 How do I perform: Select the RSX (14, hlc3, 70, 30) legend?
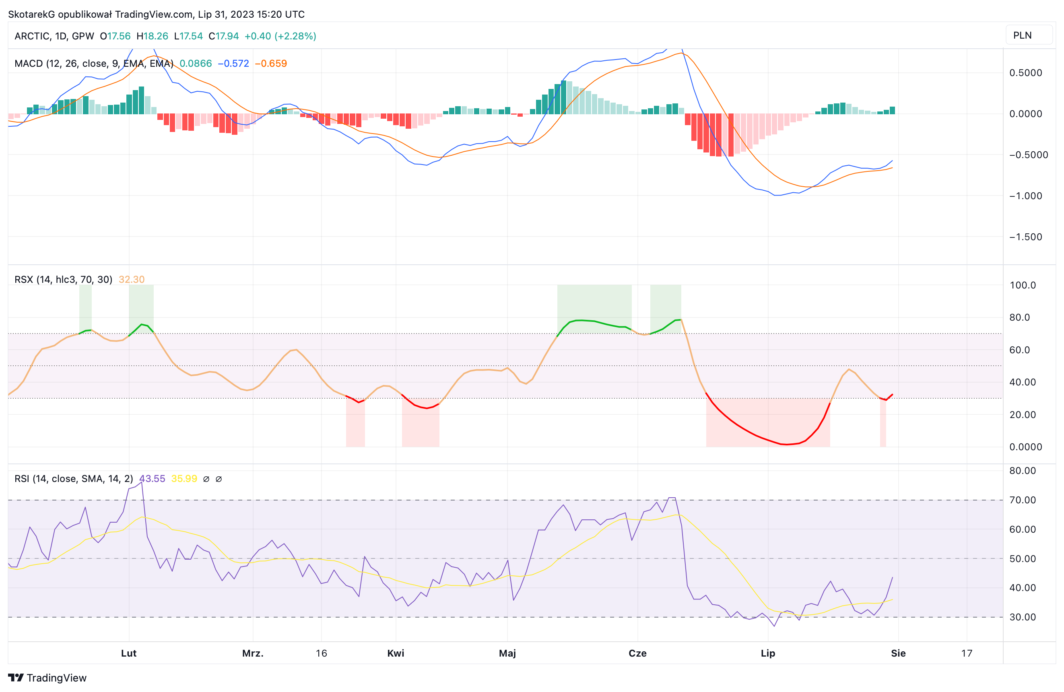(x=64, y=279)
